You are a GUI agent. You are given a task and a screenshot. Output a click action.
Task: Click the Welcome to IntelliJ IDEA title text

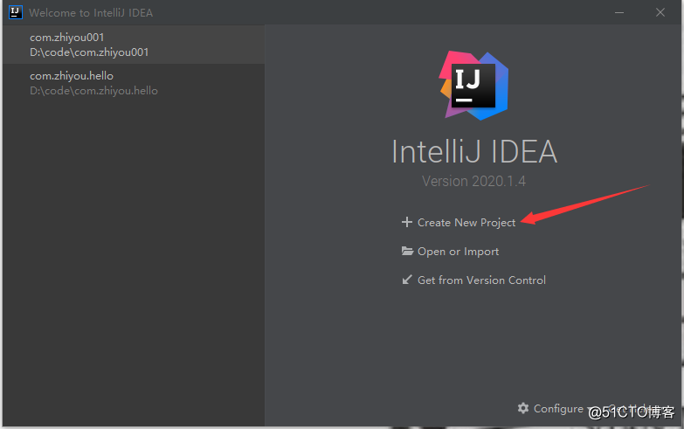click(91, 13)
